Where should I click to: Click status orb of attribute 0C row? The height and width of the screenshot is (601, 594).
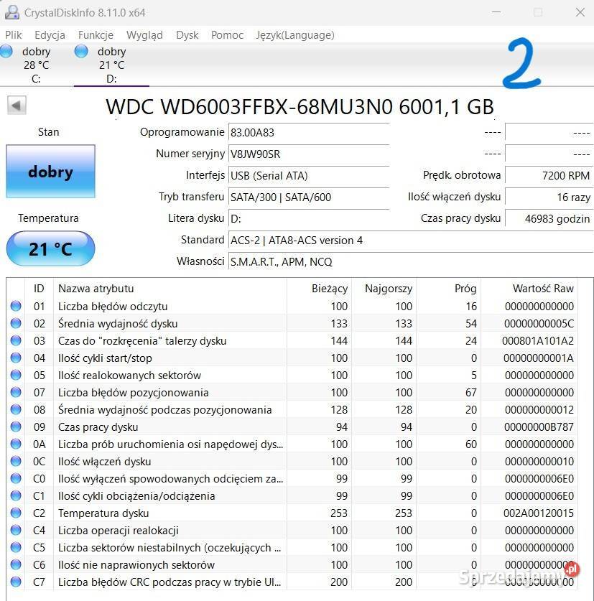(16, 461)
